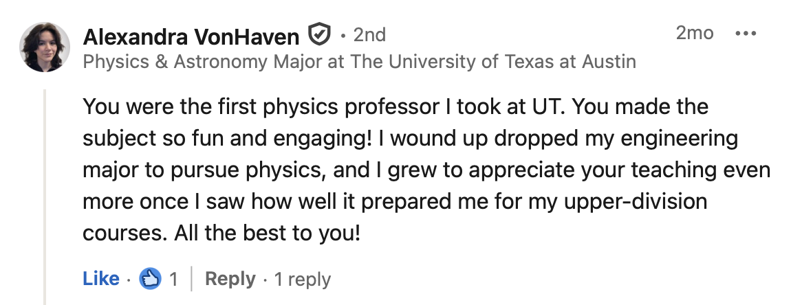Click 'major to pursue physics' text
Image resolution: width=791 pixels, height=305 pixels.
202,171
